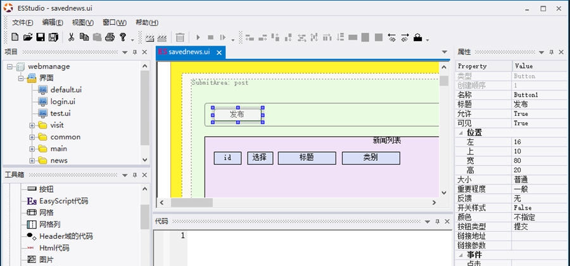The image size is (570, 266).
Task: Expand the common folder
Action: (32, 137)
